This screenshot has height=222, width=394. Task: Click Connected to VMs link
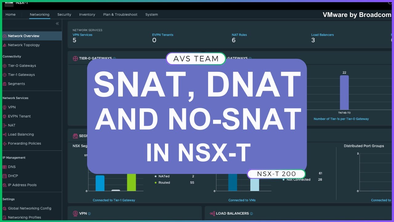click(x=242, y=200)
